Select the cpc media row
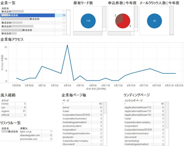Screen dimensions: 184x146 (13, 107)
